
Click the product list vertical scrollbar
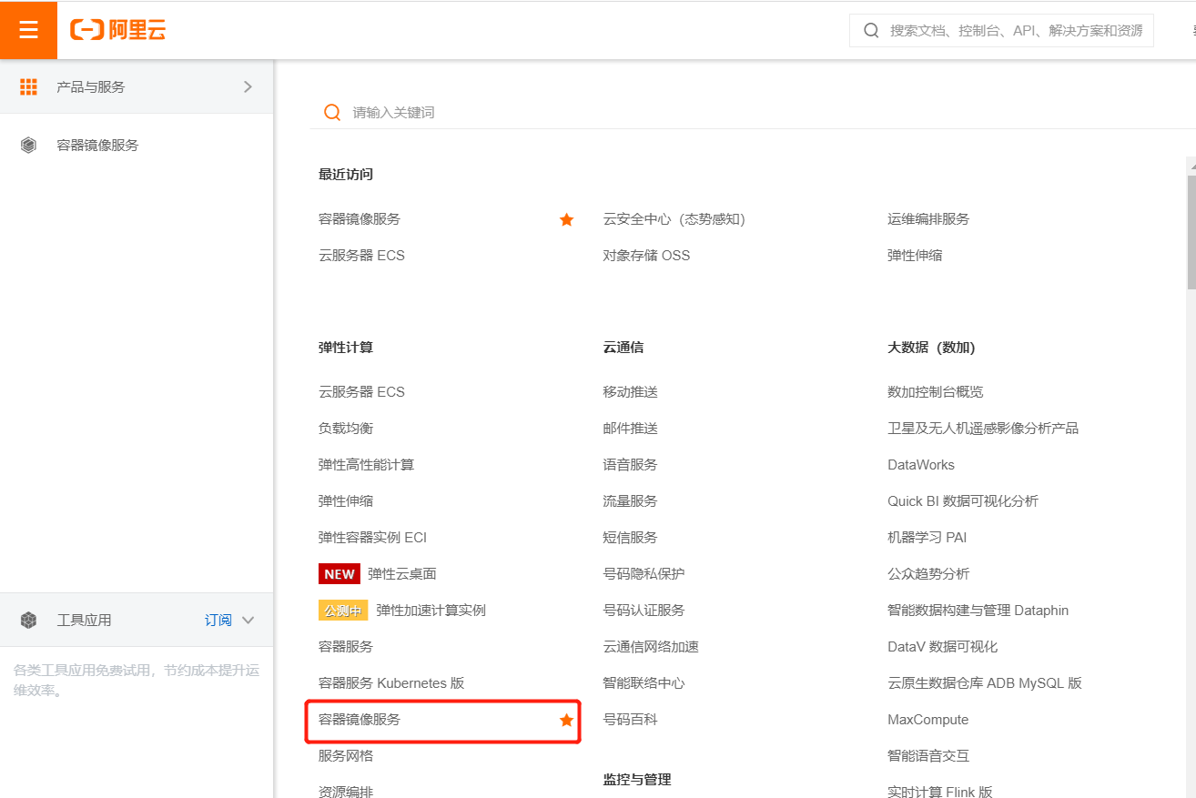click(x=1191, y=232)
